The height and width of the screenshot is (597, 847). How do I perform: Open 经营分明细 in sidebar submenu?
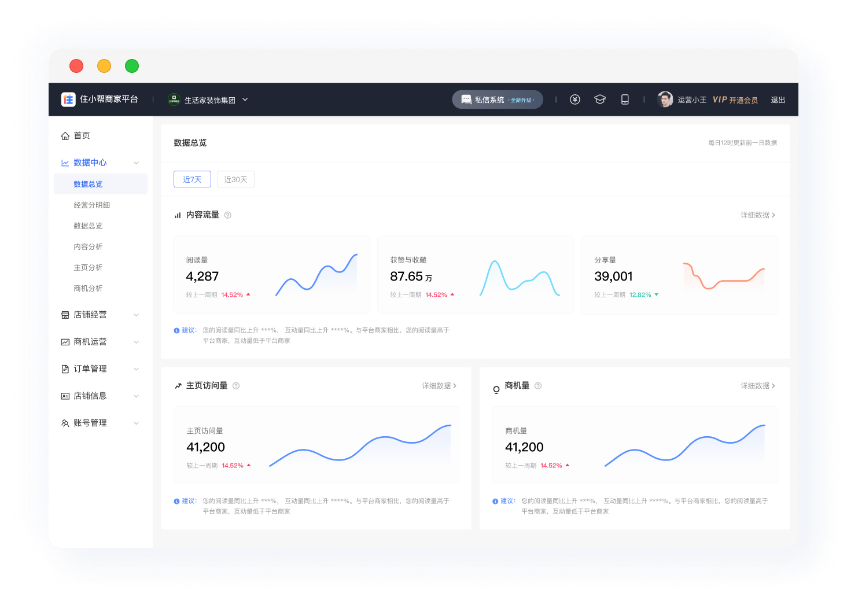pos(91,205)
